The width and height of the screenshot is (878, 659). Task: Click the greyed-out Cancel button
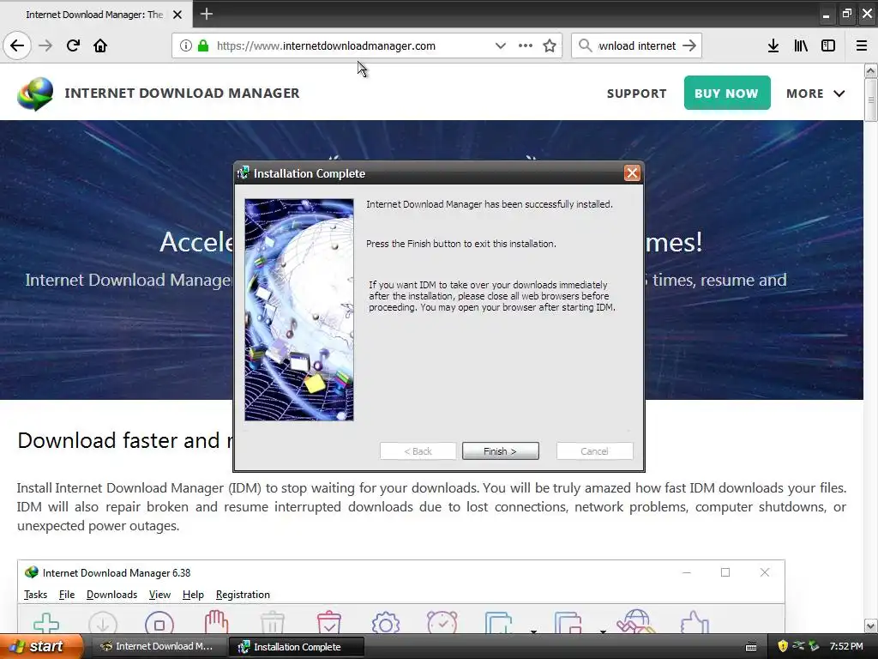(x=595, y=451)
